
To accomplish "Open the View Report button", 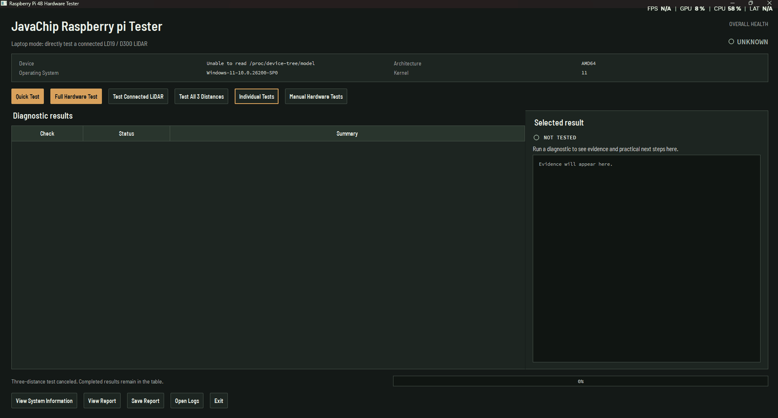I will (102, 401).
